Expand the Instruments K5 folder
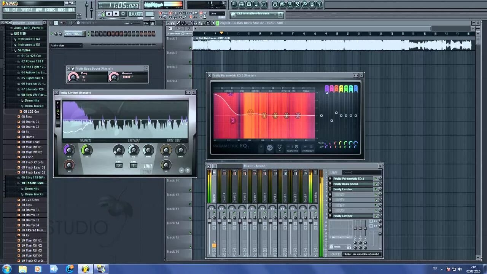This screenshot has height=274, width=487. point(29,45)
